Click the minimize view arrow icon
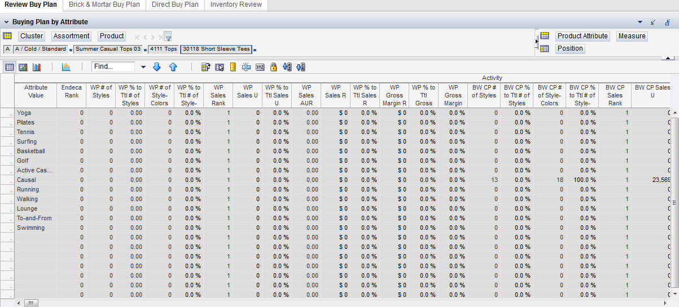The height and width of the screenshot is (307, 679). point(654,22)
